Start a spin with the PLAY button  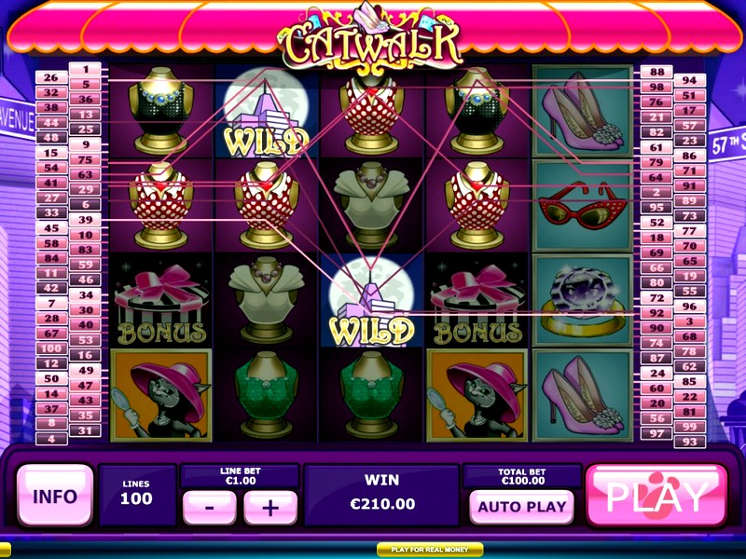[657, 496]
